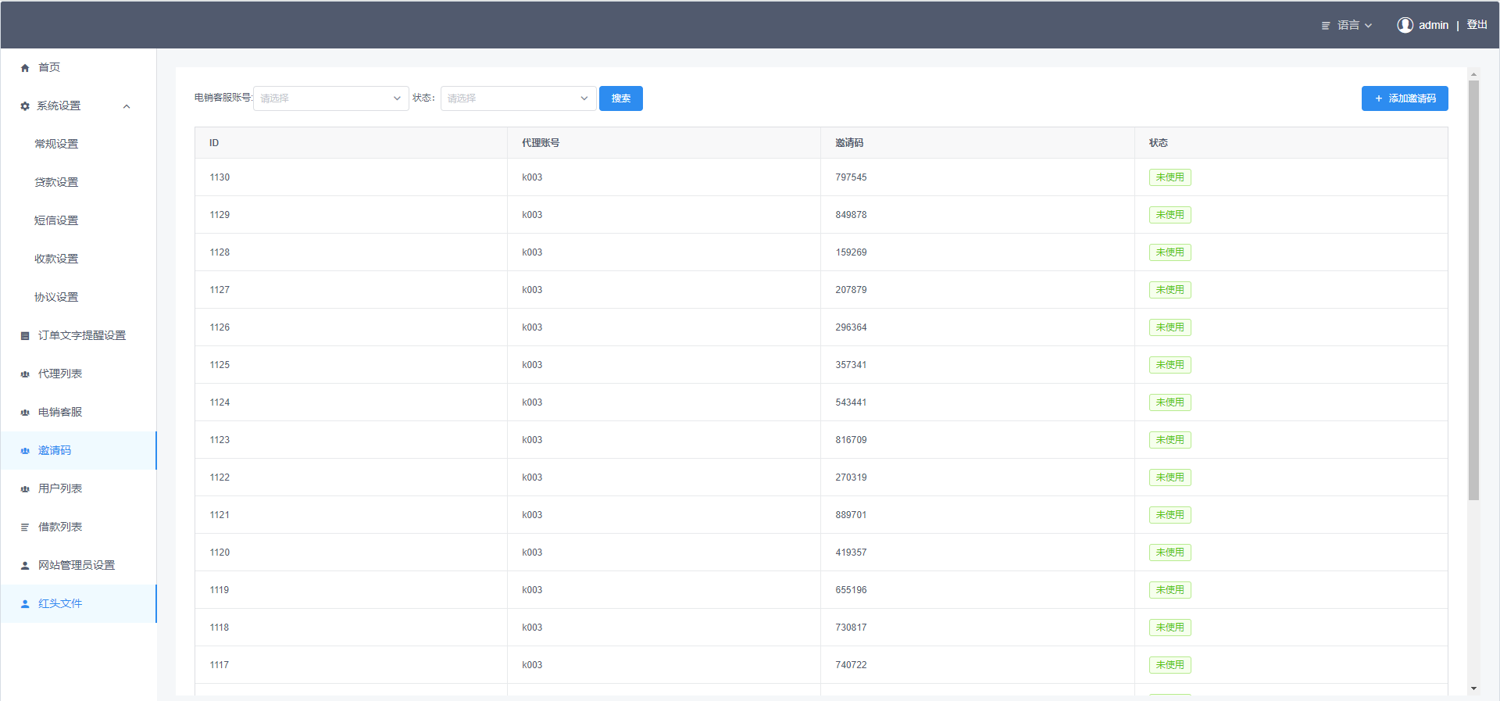Click the admin user avatar icon

1405,25
